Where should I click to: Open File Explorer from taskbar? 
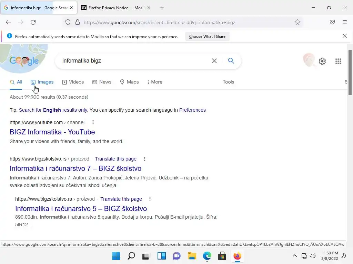tap(192, 256)
